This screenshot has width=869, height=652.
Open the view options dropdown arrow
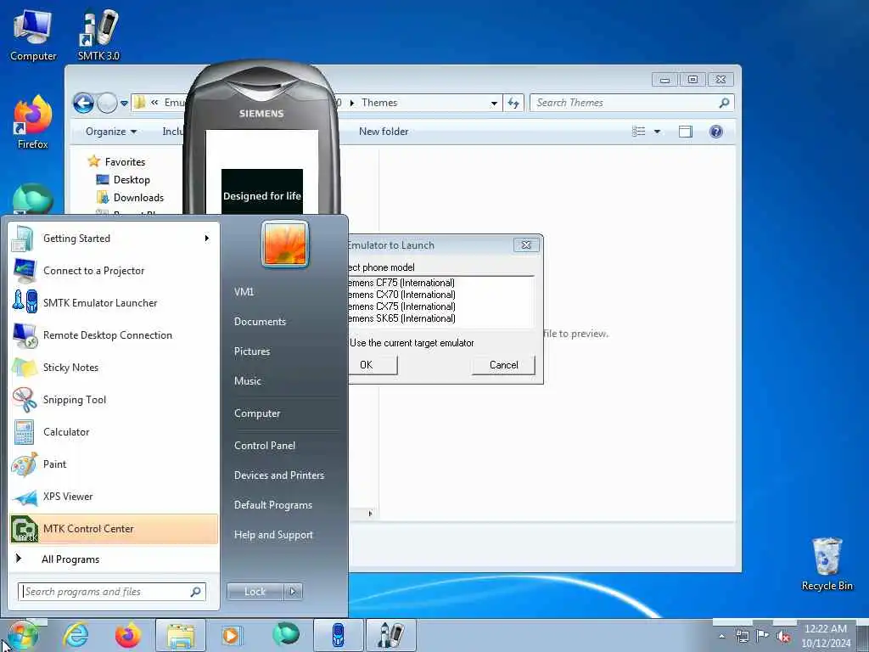pos(658,132)
